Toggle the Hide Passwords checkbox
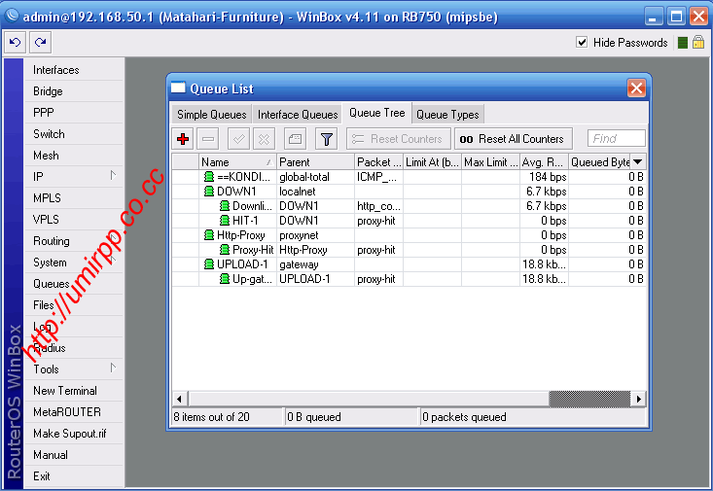The image size is (713, 491). pos(582,42)
